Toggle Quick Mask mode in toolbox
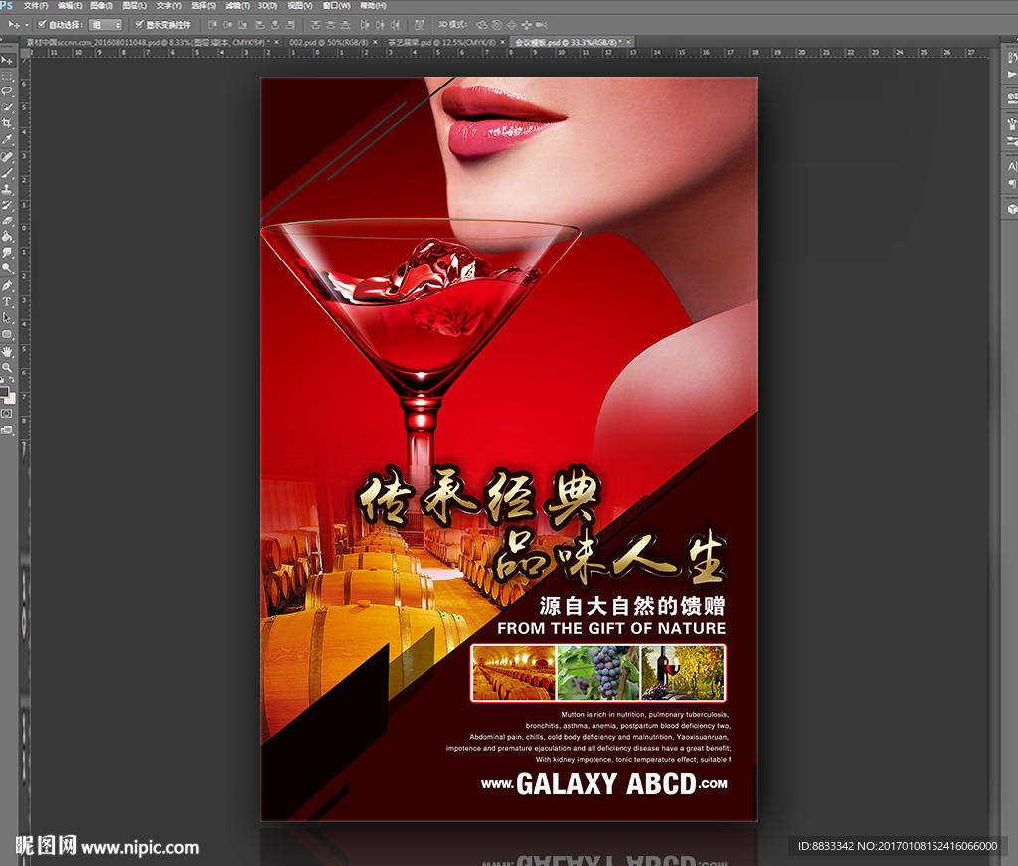This screenshot has width=1018, height=866. tap(7, 413)
